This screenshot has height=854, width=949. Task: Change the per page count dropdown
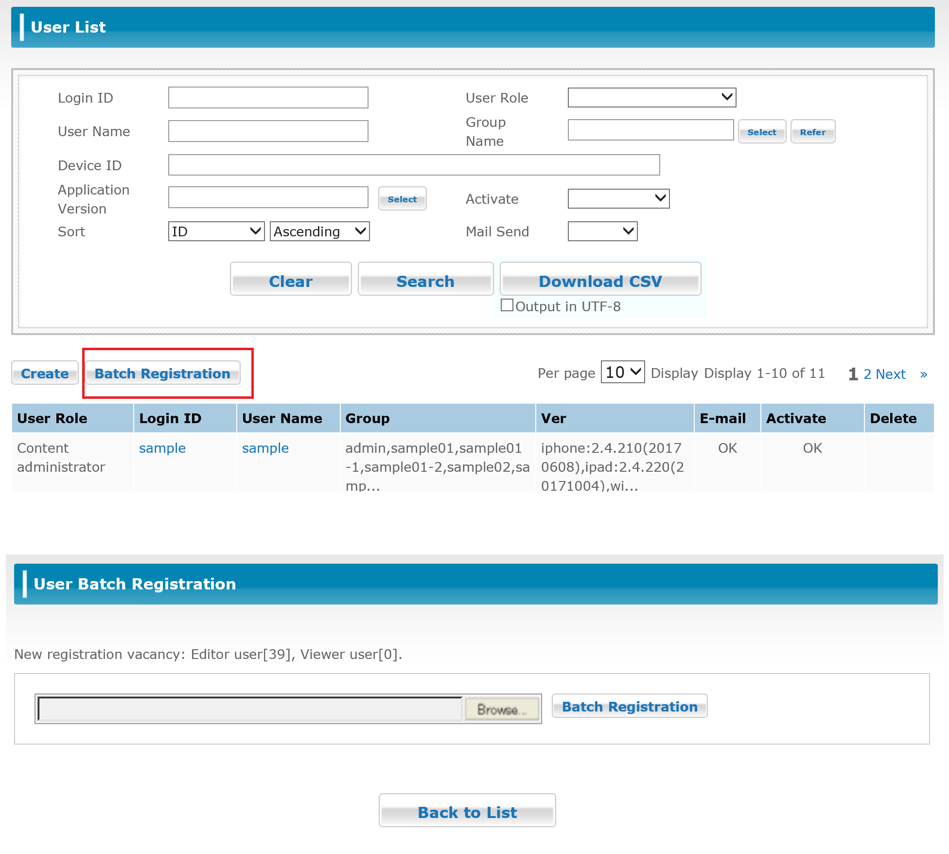(x=622, y=372)
